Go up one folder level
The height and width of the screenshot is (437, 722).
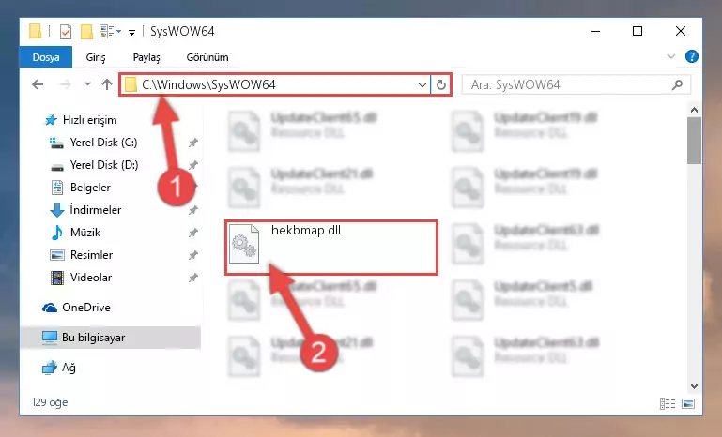tap(107, 84)
